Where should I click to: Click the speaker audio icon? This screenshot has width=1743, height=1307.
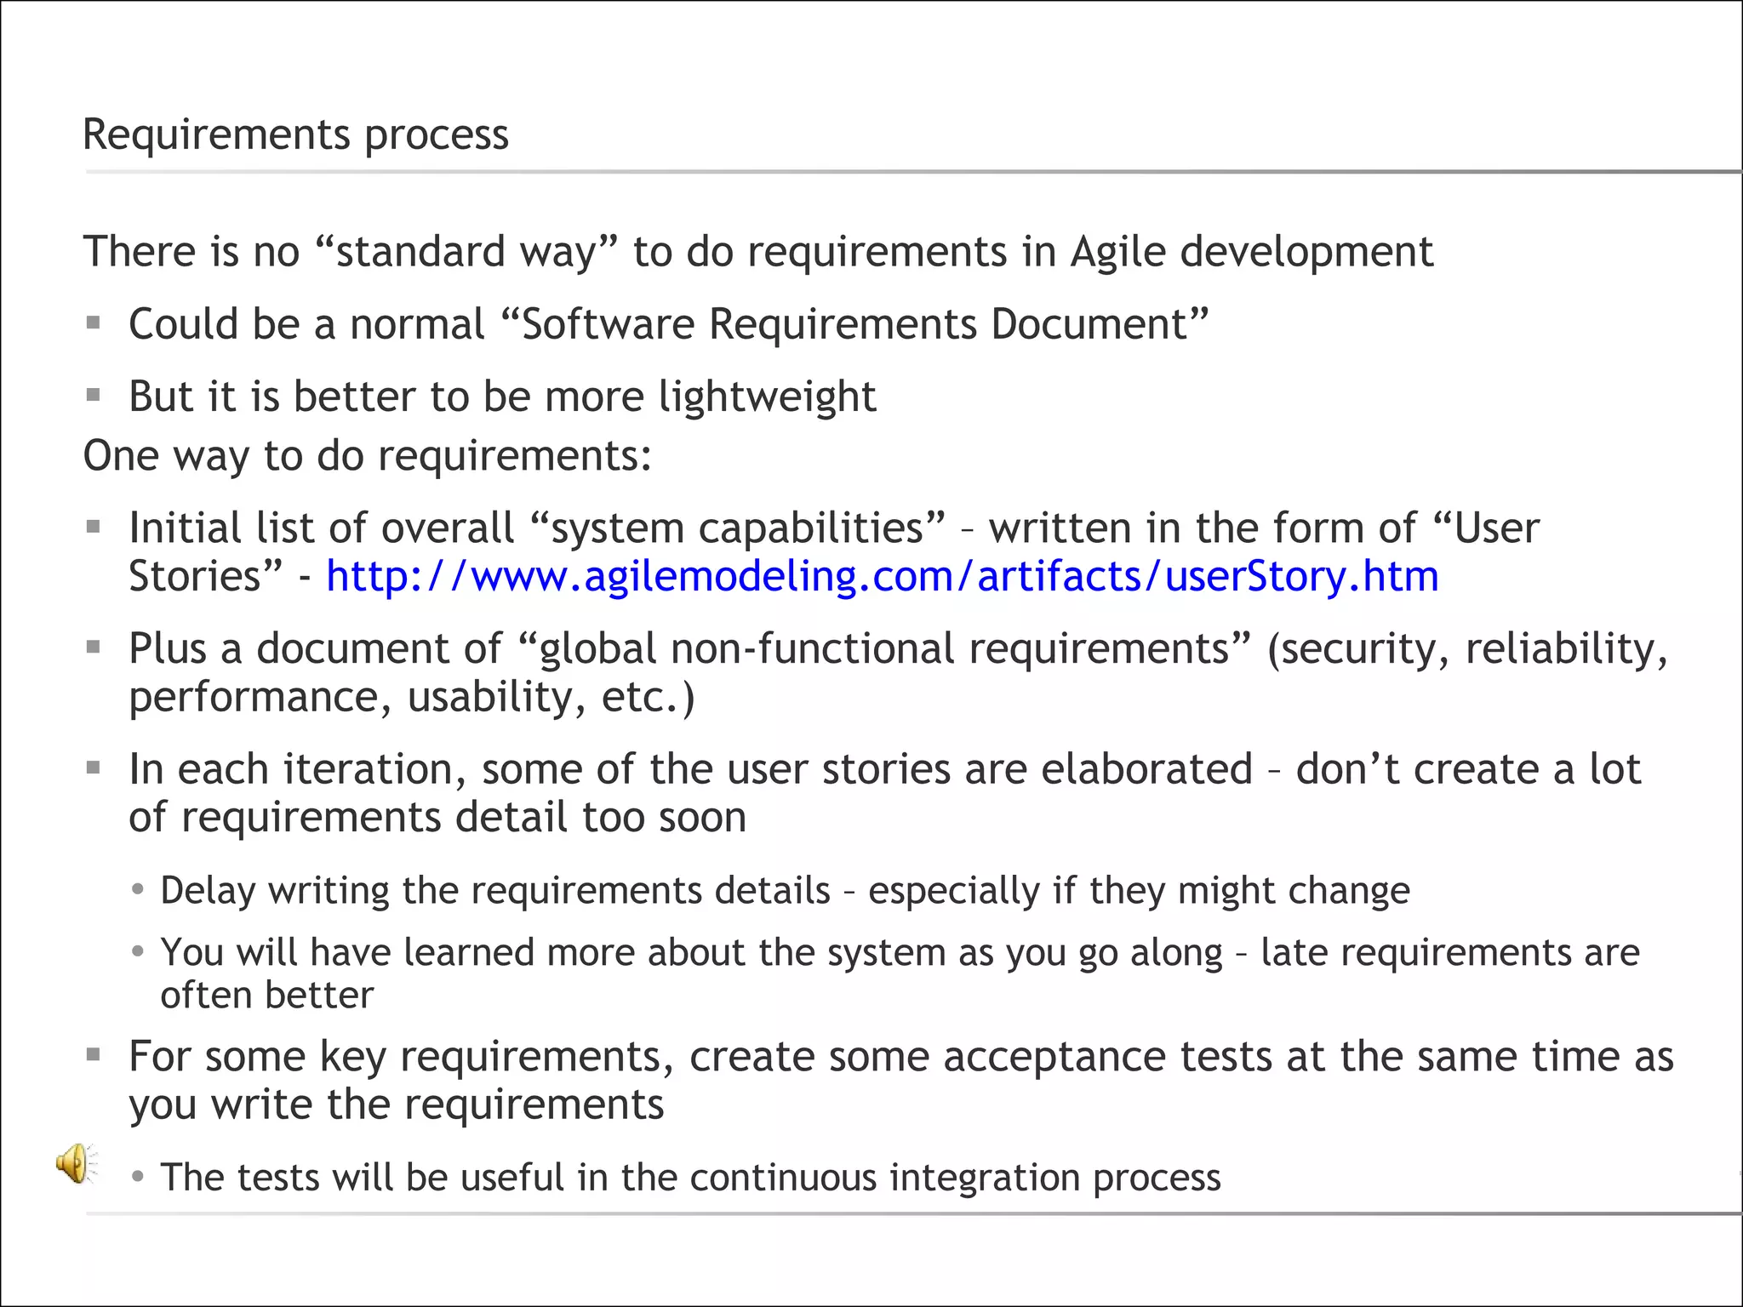[77, 1163]
